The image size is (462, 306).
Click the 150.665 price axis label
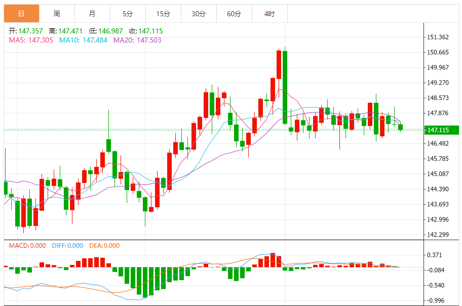point(438,53)
